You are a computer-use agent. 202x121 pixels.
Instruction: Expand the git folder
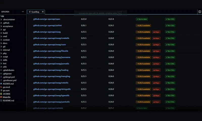click(4, 47)
